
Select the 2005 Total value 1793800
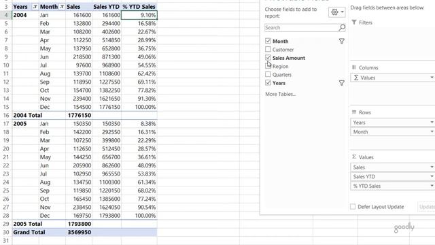click(x=79, y=224)
